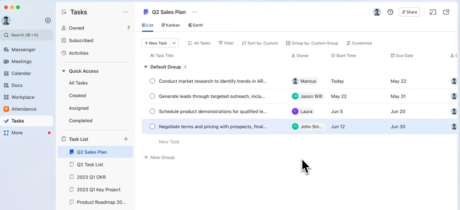Complete the Negotiate terms and pricing task
The width and height of the screenshot is (460, 210).
[x=153, y=127]
